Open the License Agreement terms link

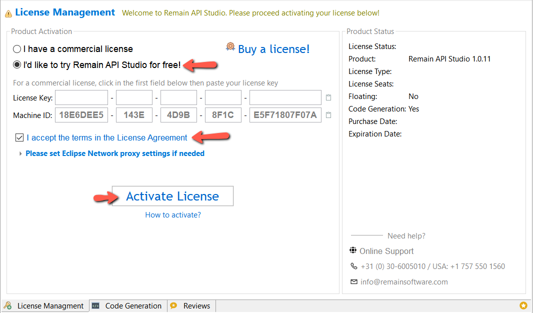pos(106,137)
